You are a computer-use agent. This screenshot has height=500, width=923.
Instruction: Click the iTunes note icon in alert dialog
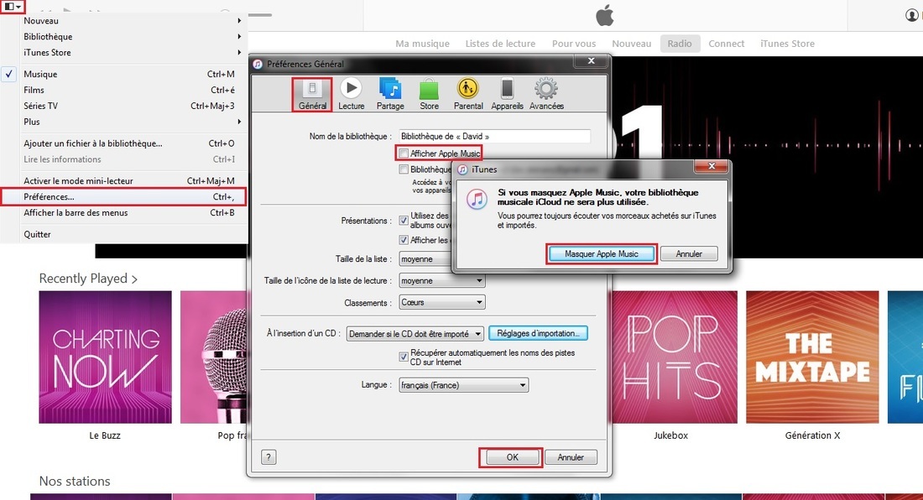(x=477, y=200)
